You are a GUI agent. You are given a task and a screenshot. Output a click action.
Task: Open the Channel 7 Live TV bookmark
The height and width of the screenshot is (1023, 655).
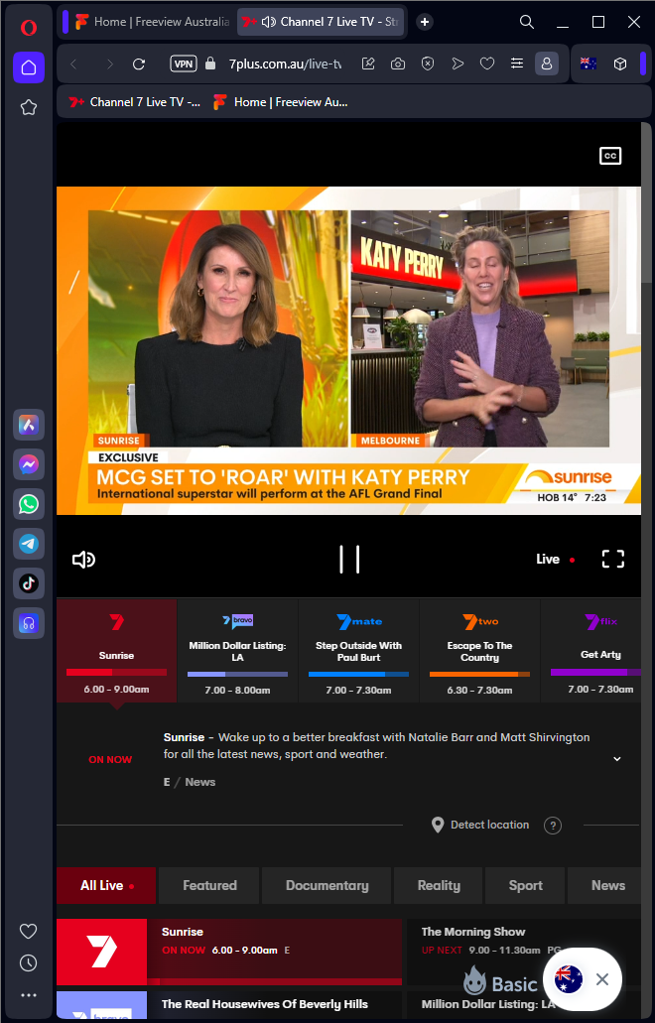click(135, 102)
